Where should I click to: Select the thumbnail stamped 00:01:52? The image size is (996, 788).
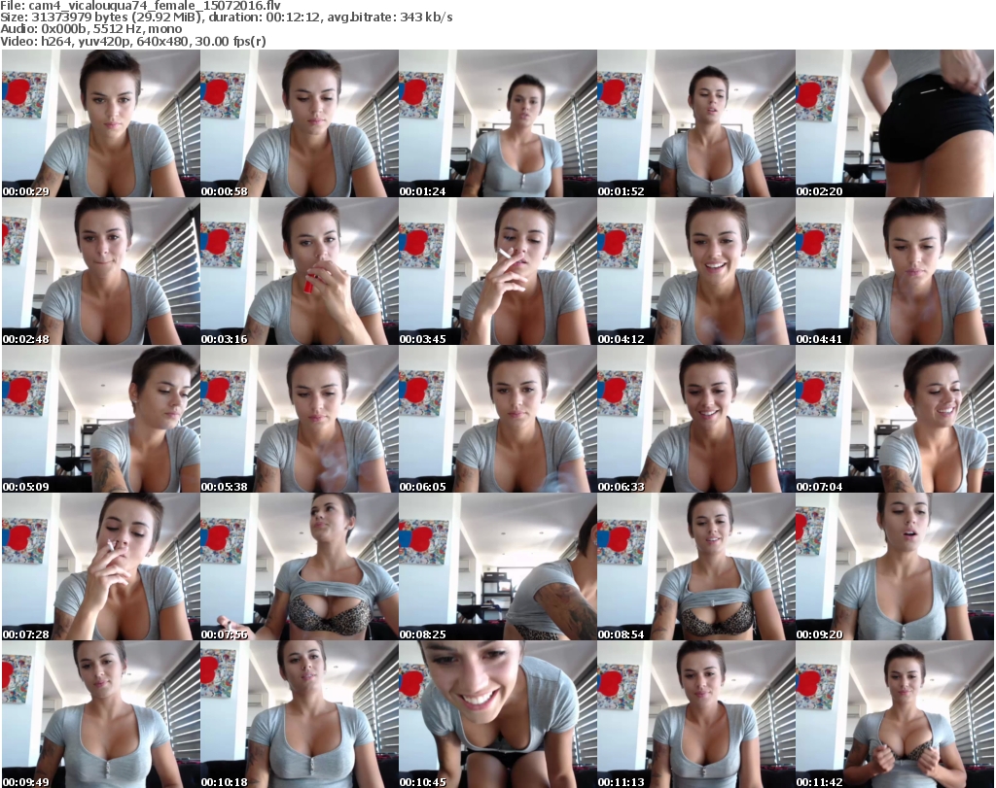coord(696,123)
